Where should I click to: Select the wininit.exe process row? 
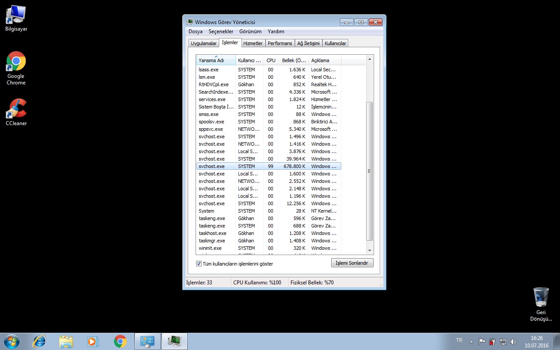[x=269, y=248]
